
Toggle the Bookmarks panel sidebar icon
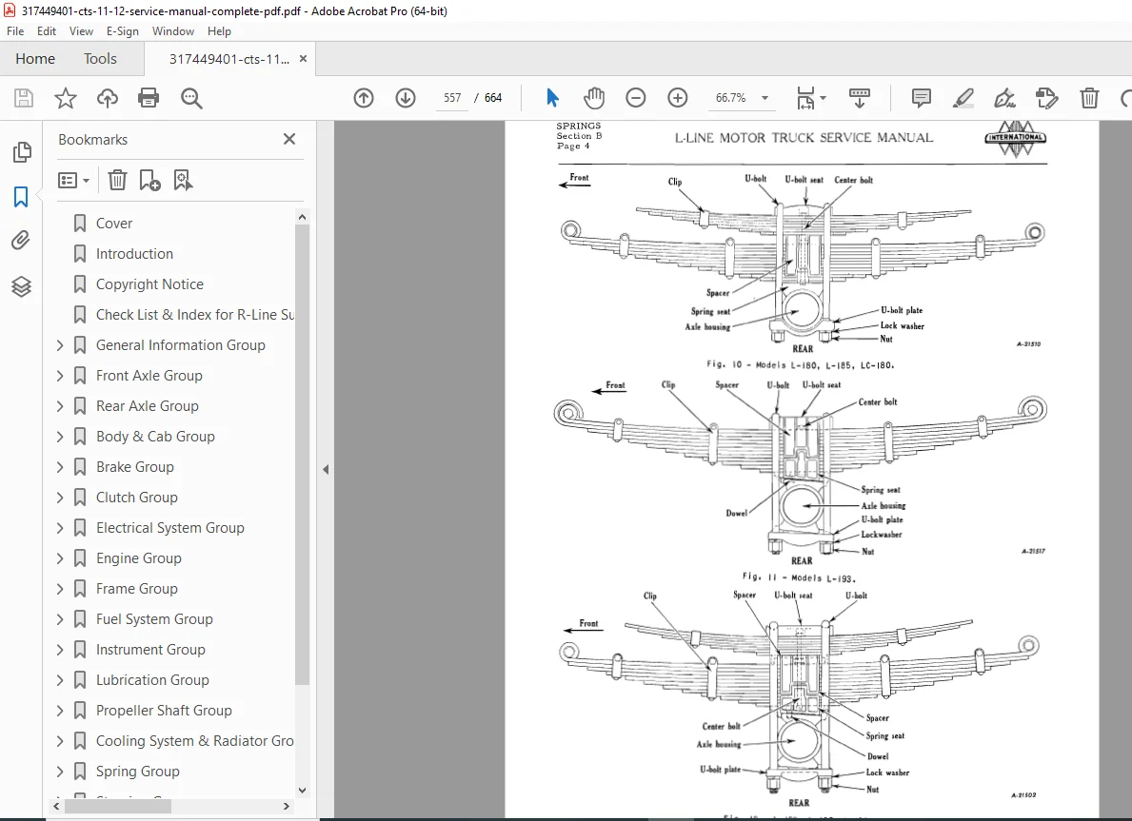(21, 197)
